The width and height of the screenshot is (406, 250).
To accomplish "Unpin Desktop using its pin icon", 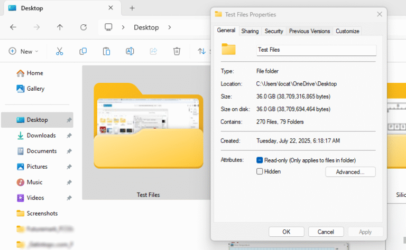I will click(69, 120).
